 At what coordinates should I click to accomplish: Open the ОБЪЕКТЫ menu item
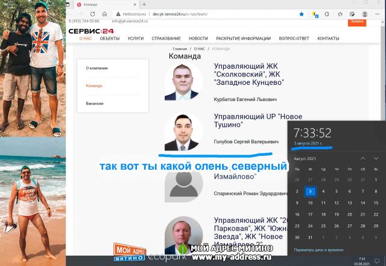(110, 39)
